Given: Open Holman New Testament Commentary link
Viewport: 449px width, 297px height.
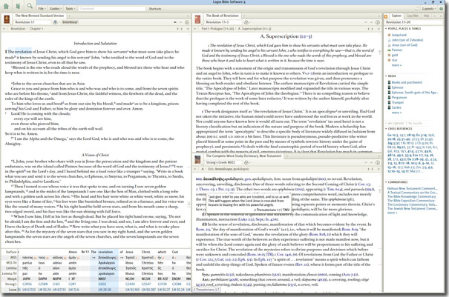Looking at the screenshot, I should tap(413, 188).
